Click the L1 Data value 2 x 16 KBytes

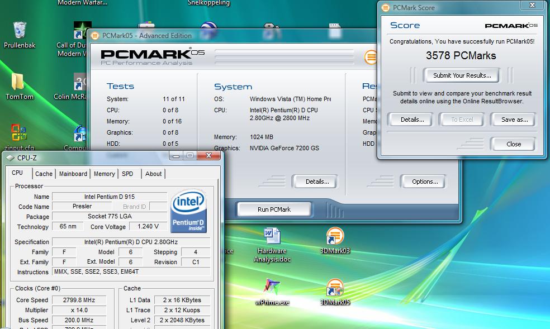point(182,300)
